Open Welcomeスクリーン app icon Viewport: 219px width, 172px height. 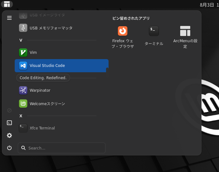pyautogui.click(x=23, y=104)
